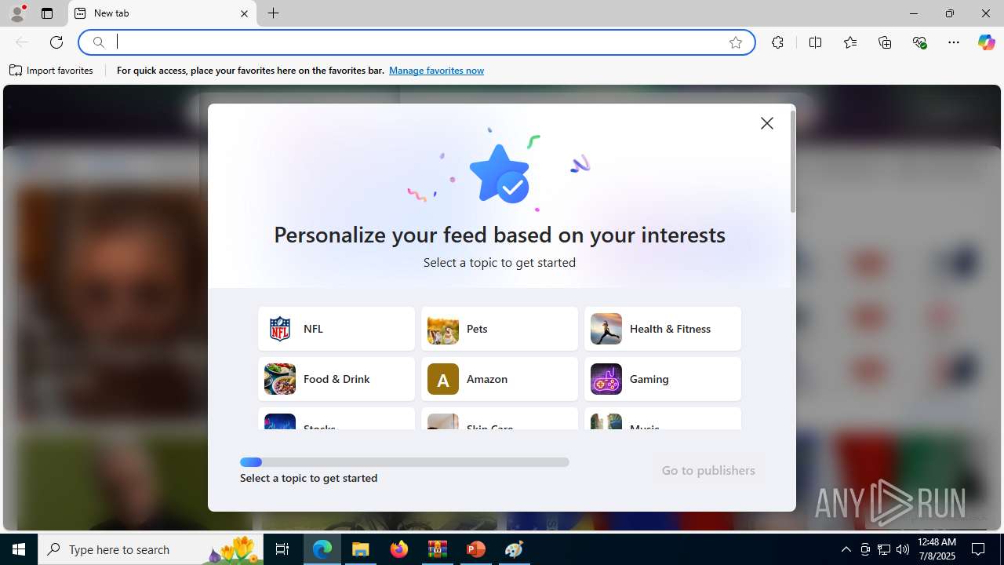Open Firefox on taskbar

[x=399, y=549]
